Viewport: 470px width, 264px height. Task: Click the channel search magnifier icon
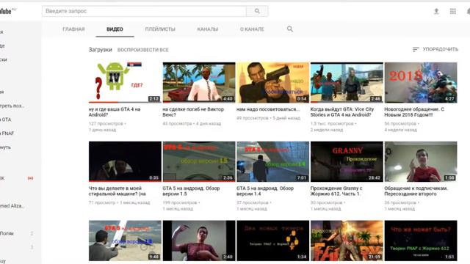pyautogui.click(x=290, y=29)
